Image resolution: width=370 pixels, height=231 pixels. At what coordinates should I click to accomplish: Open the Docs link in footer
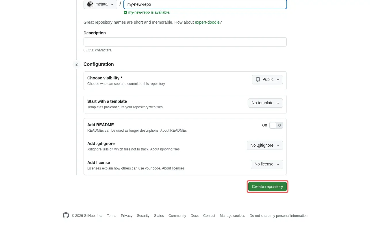click(195, 215)
